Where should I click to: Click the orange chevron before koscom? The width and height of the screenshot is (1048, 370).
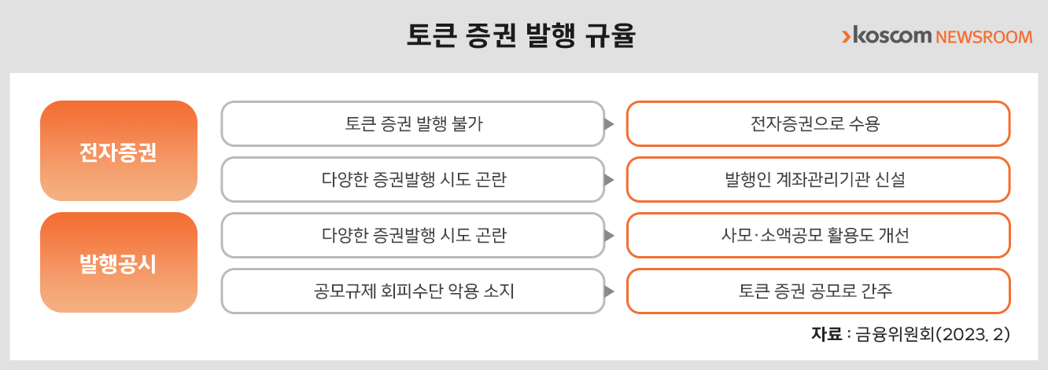click(846, 37)
